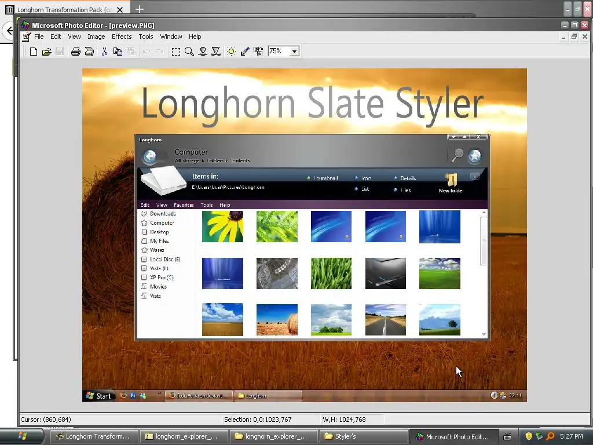Open the Tools menu

point(145,37)
